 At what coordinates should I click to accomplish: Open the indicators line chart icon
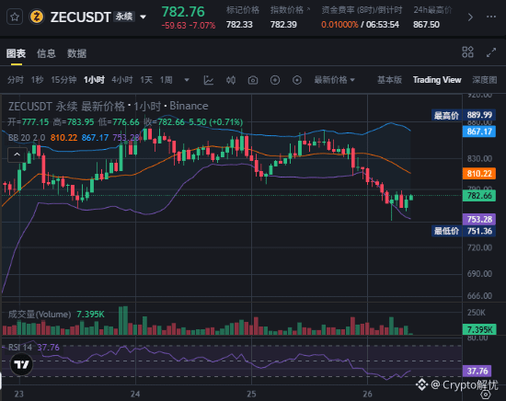coord(209,80)
